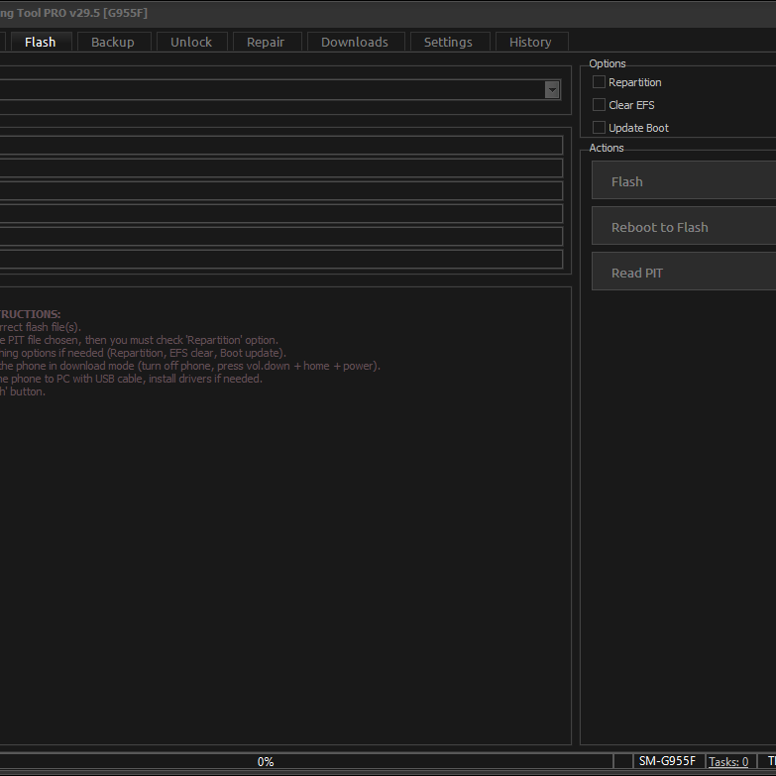Open the Tasks: 0 link
Viewport: 776px width, 776px height.
tap(728, 762)
